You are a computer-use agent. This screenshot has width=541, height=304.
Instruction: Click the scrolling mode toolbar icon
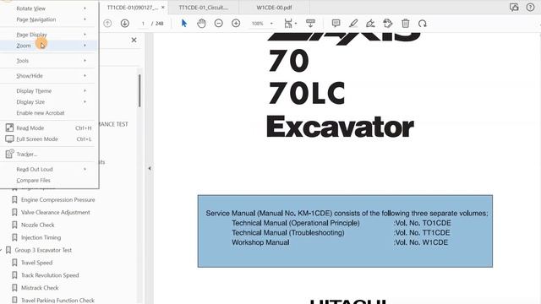(x=310, y=24)
